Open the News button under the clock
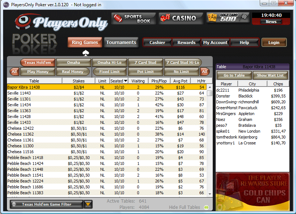Image resolution: width=296 pixels, height=214 pixels. [x=271, y=22]
